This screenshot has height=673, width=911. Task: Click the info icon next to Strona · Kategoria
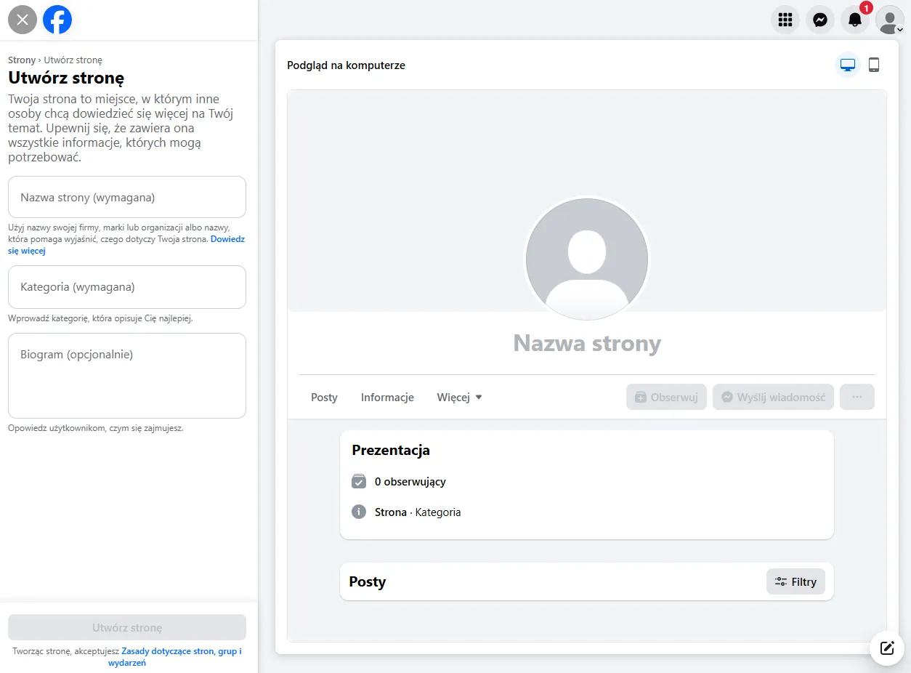point(358,512)
